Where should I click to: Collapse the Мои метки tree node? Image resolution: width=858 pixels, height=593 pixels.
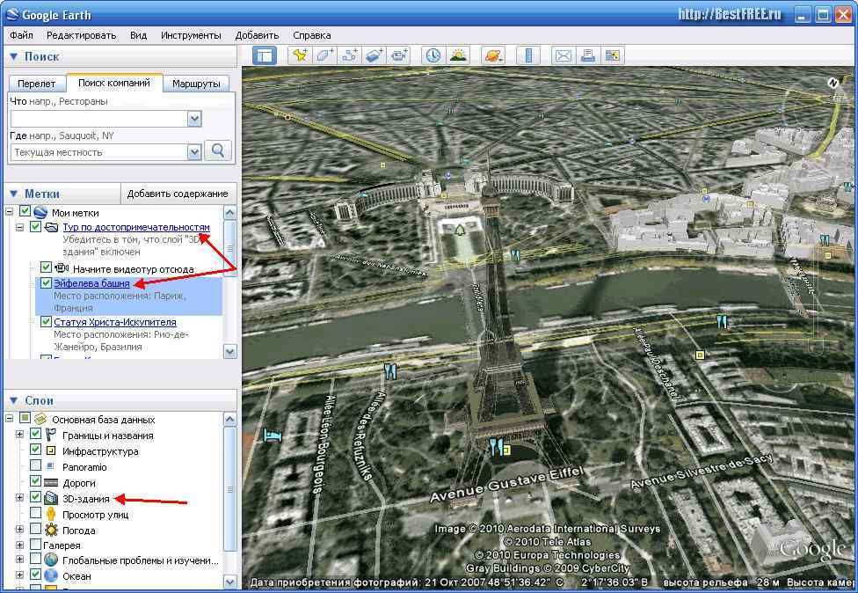pos(10,212)
